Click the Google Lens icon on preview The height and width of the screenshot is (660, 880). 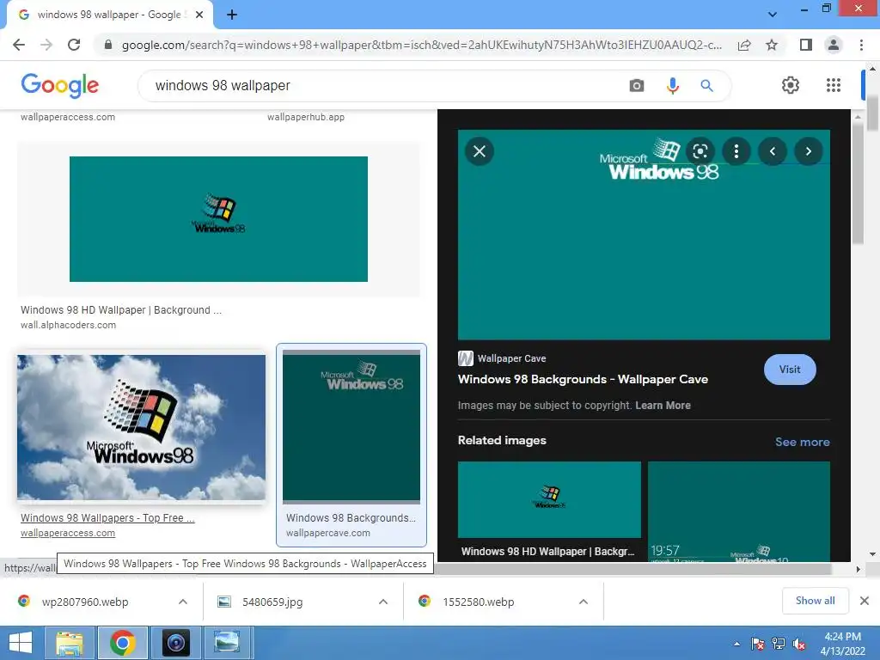(700, 151)
